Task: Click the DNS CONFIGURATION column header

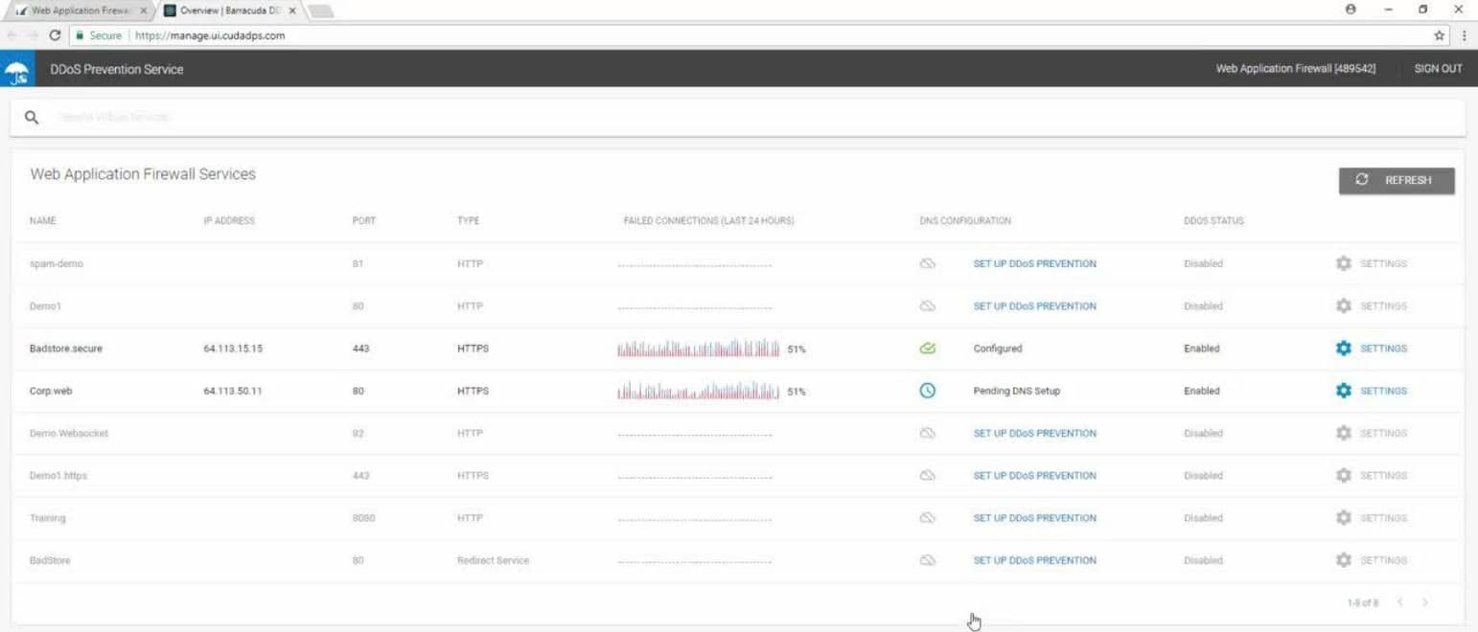Action: [x=965, y=221]
